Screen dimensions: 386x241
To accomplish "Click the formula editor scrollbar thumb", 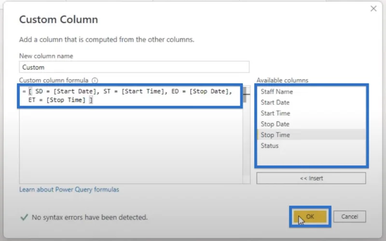I will [x=245, y=94].
